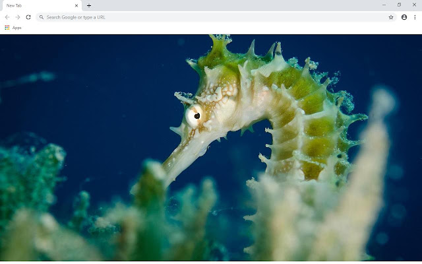The image size is (422, 264).
Task: Minimize the Chrome window
Action: point(384,5)
